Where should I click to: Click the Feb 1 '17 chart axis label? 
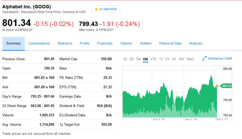[x=222, y=119]
